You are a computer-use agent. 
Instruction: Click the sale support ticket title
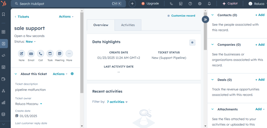pos(29,28)
